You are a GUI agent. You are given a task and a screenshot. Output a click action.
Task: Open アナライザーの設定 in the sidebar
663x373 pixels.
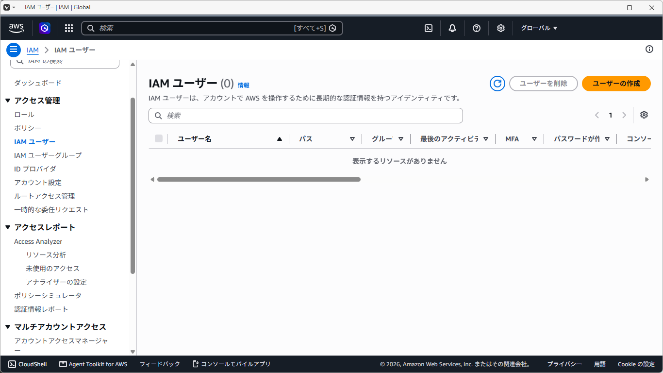[56, 282]
